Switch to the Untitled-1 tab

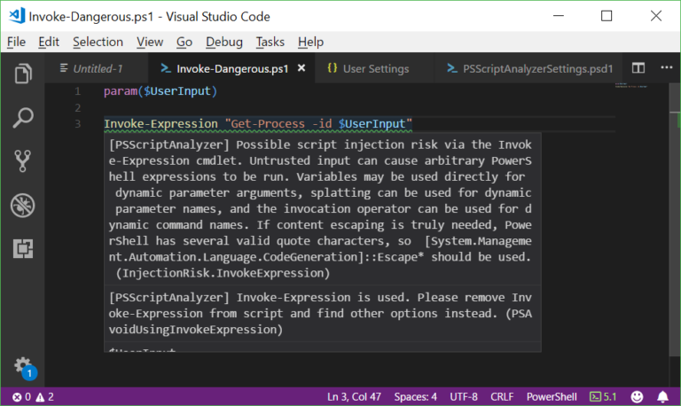(91, 68)
